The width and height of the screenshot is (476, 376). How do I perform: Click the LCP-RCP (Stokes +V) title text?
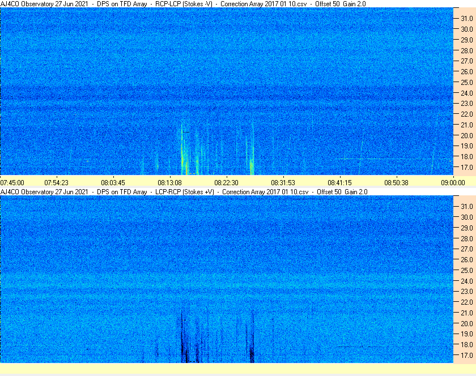[185, 192]
